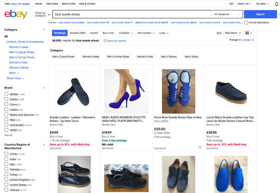
Task: Open the All Categories dropdown
Action: click(x=227, y=14)
